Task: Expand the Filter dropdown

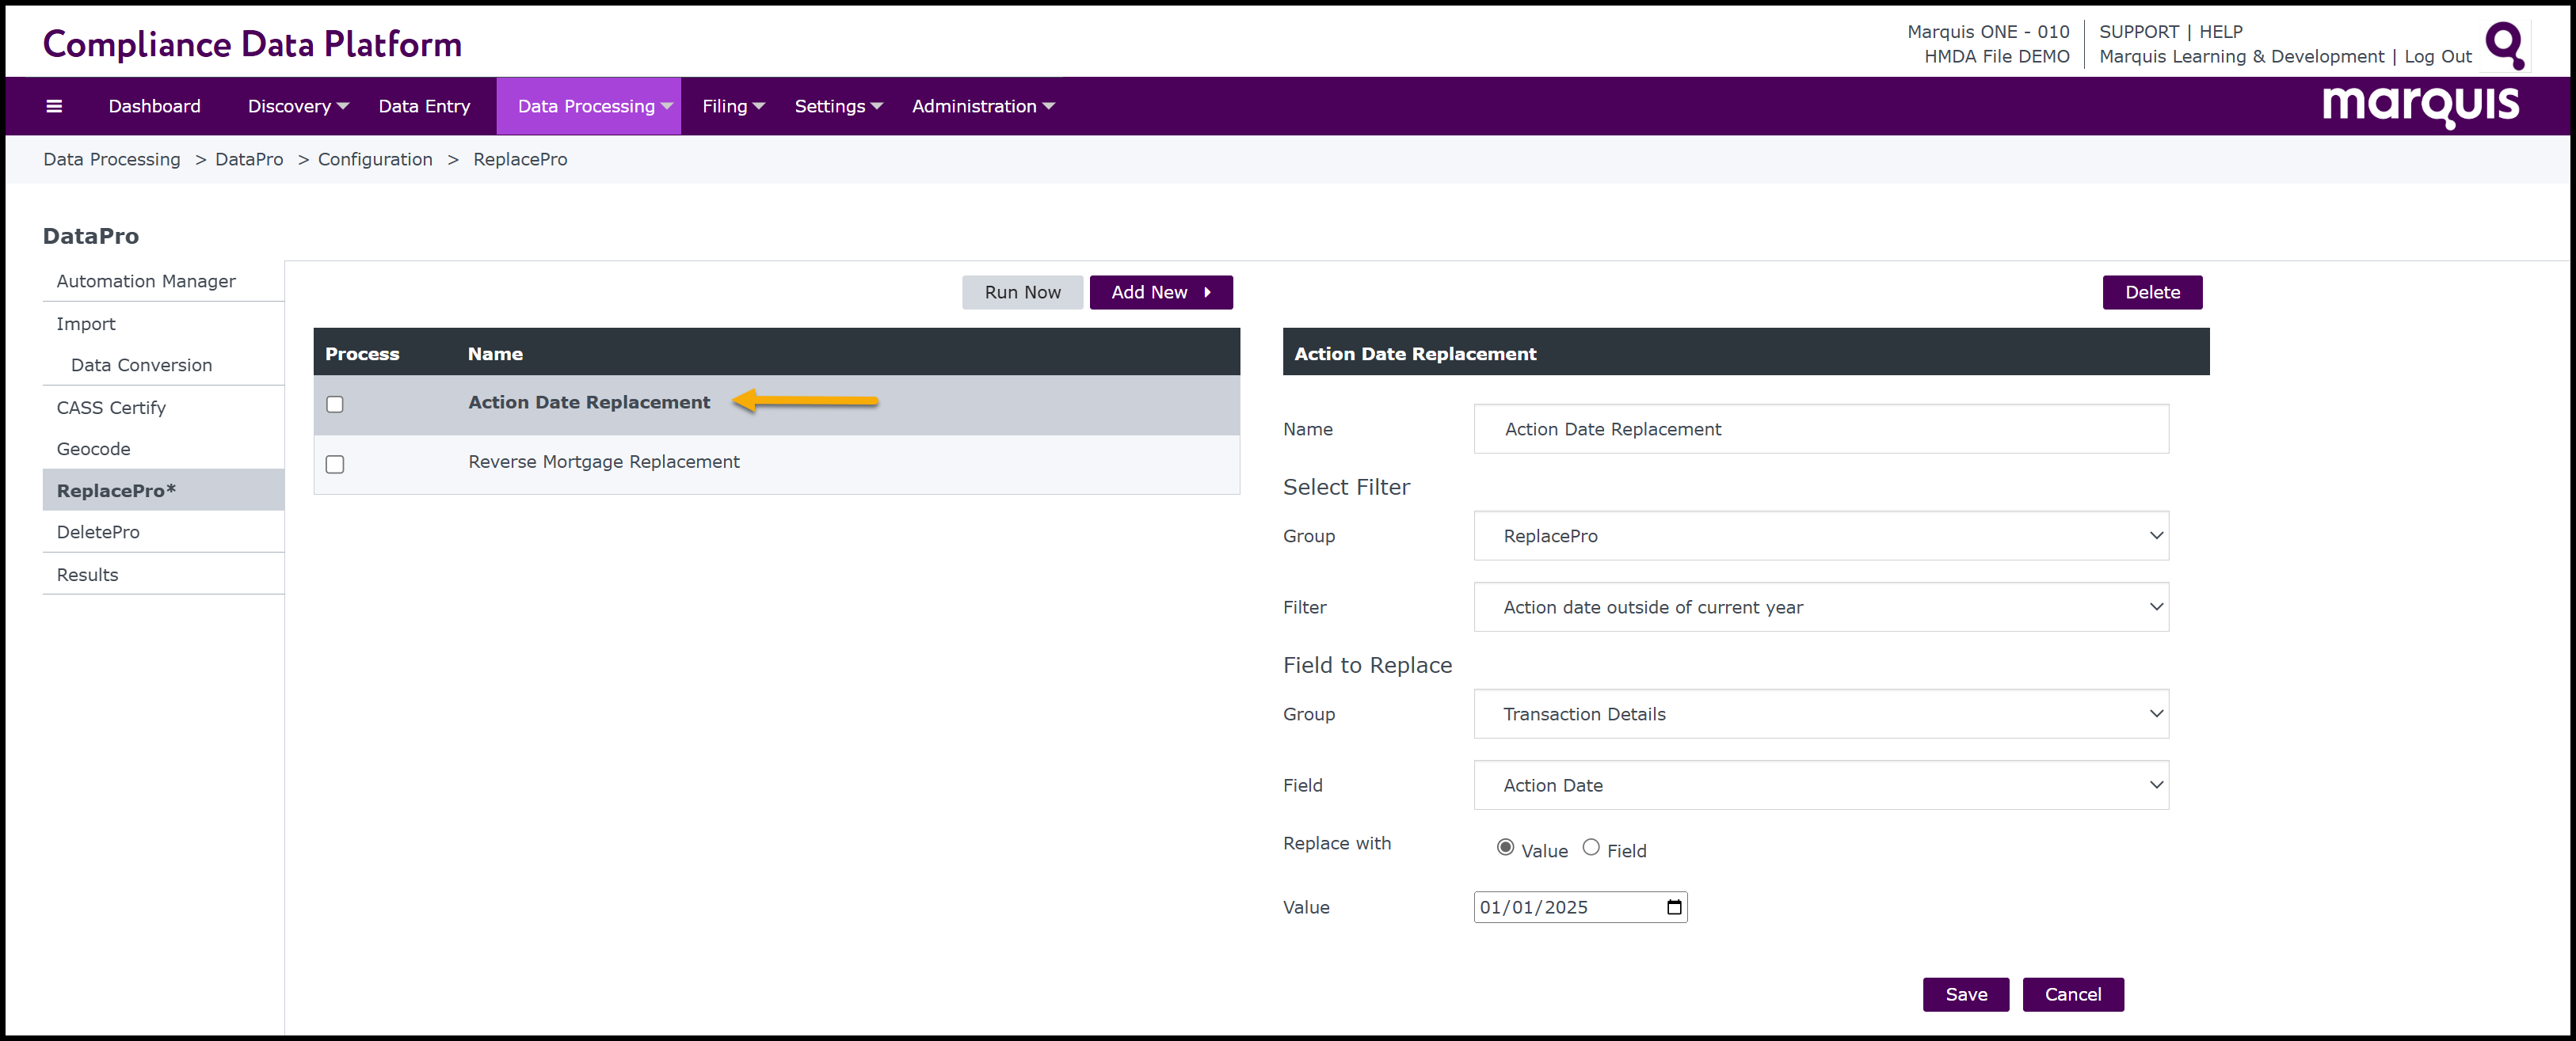Action: pos(1820,607)
